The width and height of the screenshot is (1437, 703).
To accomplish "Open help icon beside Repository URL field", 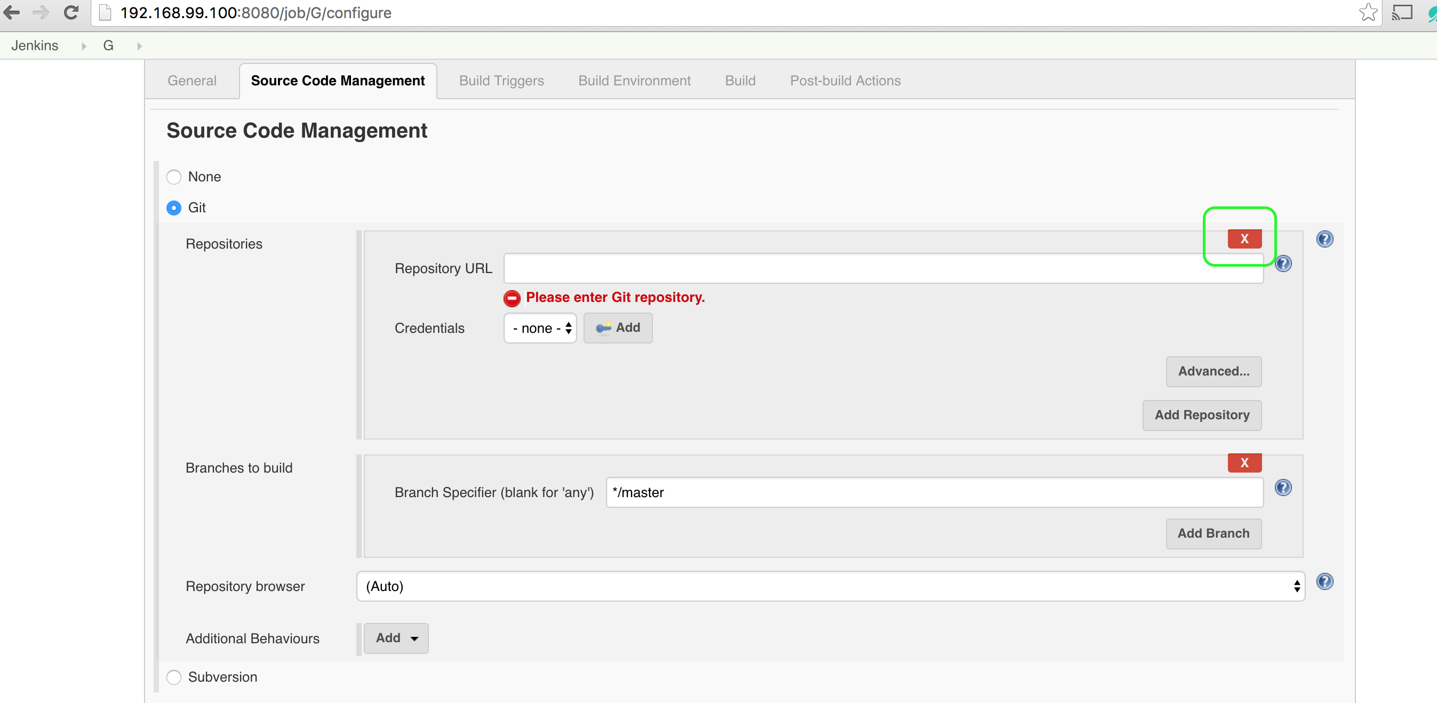I will [x=1283, y=263].
